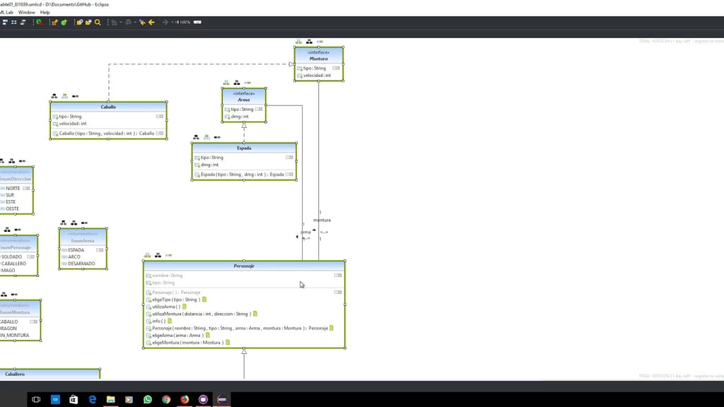Click green note icon beside info() method
724x407 pixels.
coord(170,321)
